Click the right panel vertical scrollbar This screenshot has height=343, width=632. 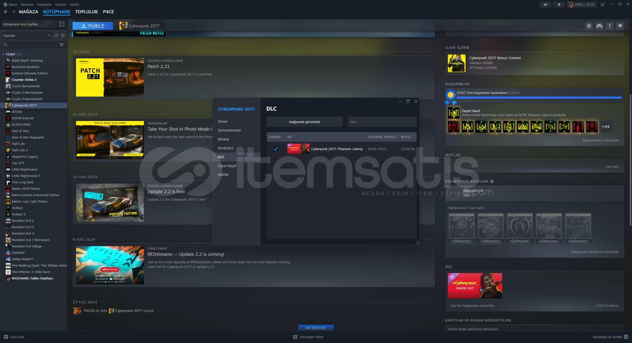630,160
